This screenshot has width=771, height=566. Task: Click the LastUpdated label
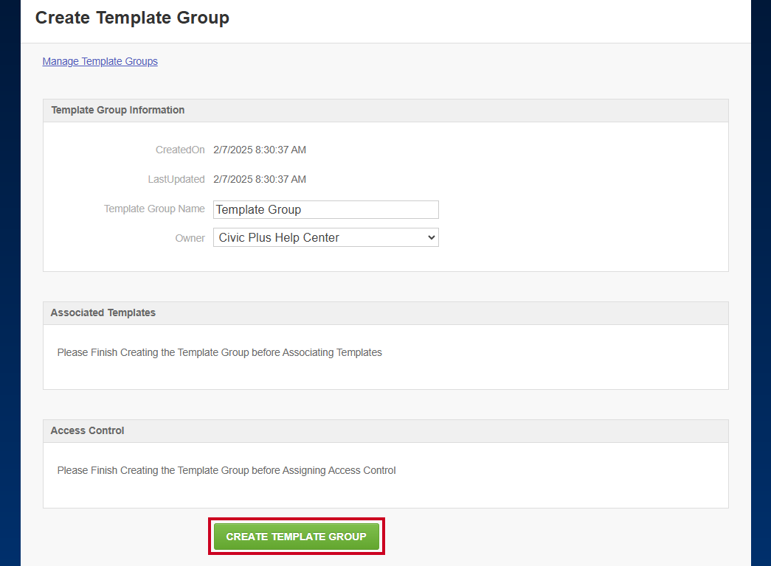point(176,179)
